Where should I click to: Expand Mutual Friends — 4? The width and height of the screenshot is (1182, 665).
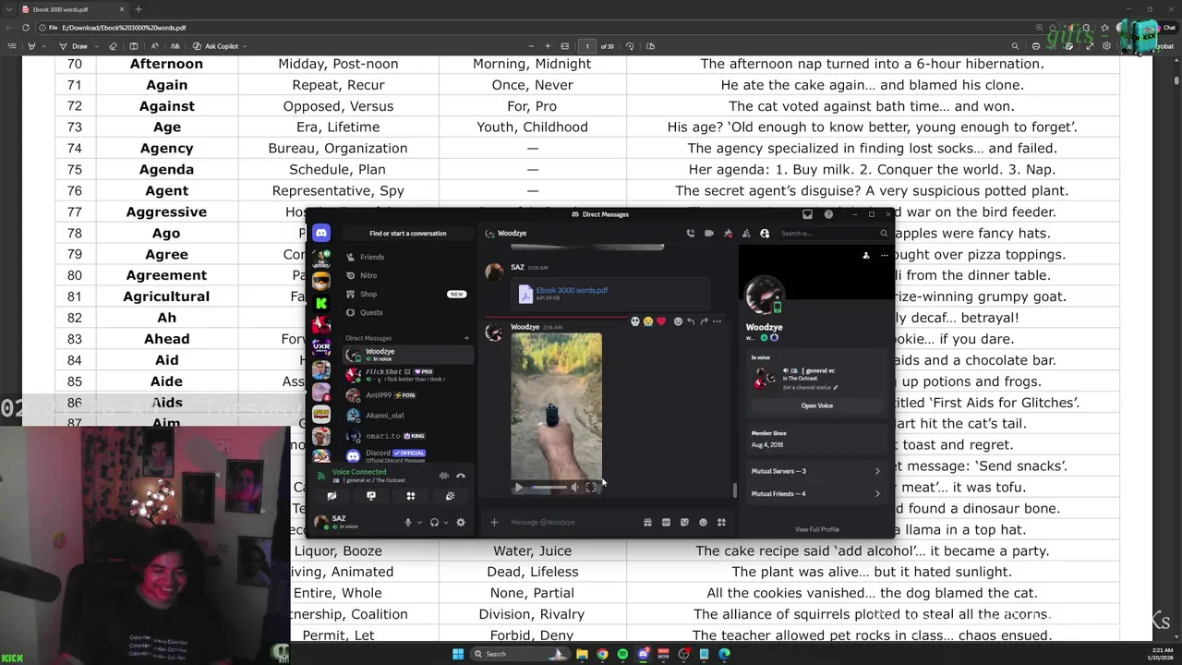(815, 494)
